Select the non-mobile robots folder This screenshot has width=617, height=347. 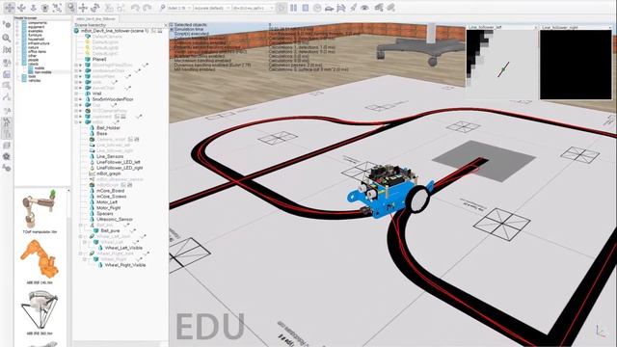pyautogui.click(x=42, y=72)
